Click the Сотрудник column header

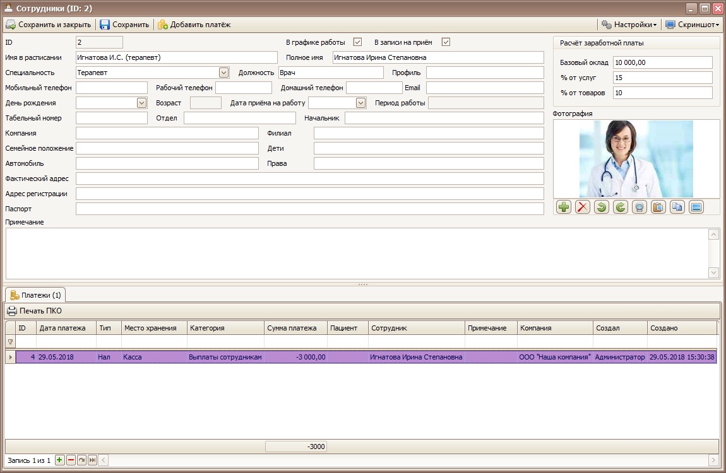coord(416,328)
